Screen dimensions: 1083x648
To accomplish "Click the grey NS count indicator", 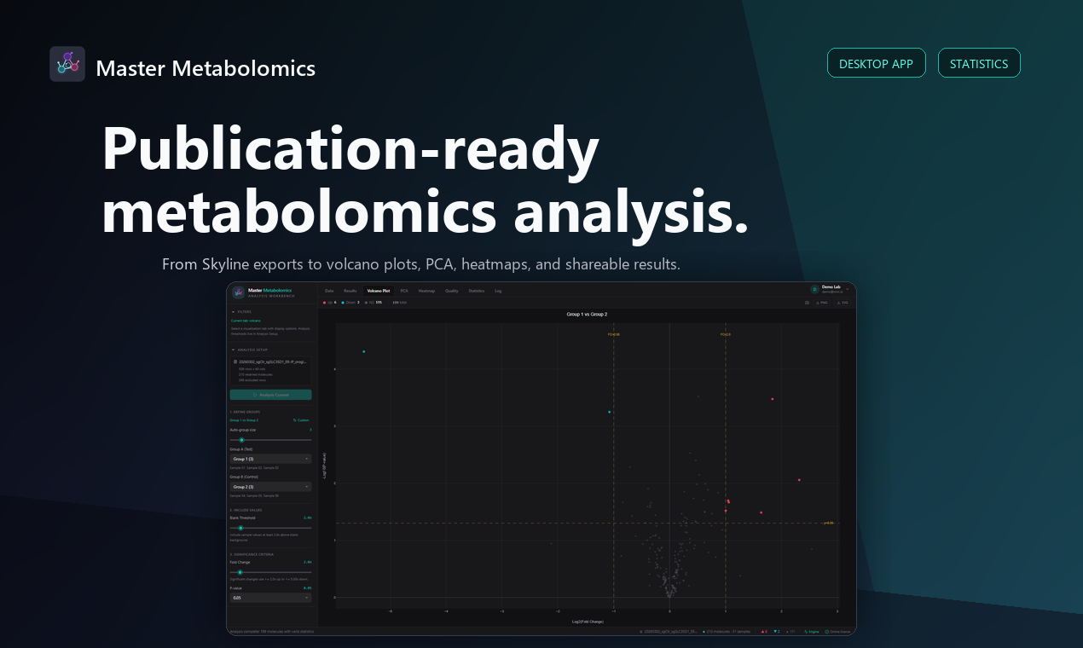I will (373, 303).
